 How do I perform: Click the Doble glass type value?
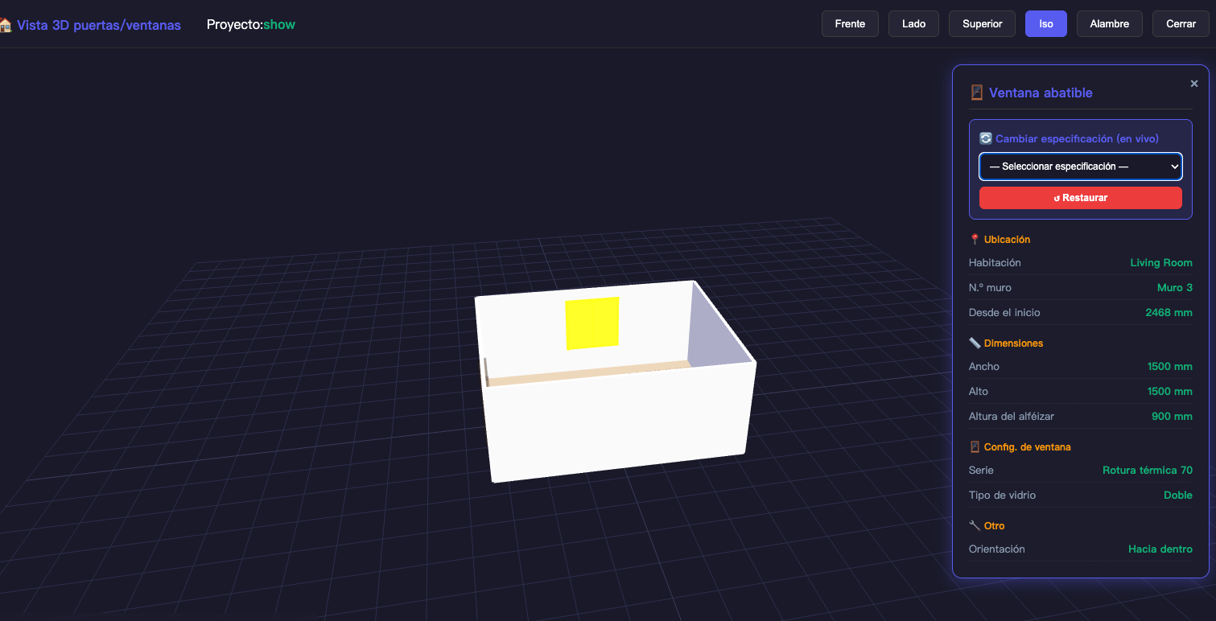(x=1178, y=496)
